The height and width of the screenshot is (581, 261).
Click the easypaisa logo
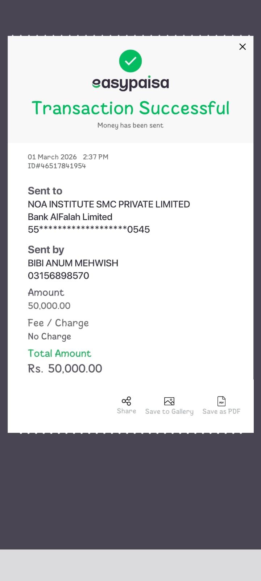point(130,84)
